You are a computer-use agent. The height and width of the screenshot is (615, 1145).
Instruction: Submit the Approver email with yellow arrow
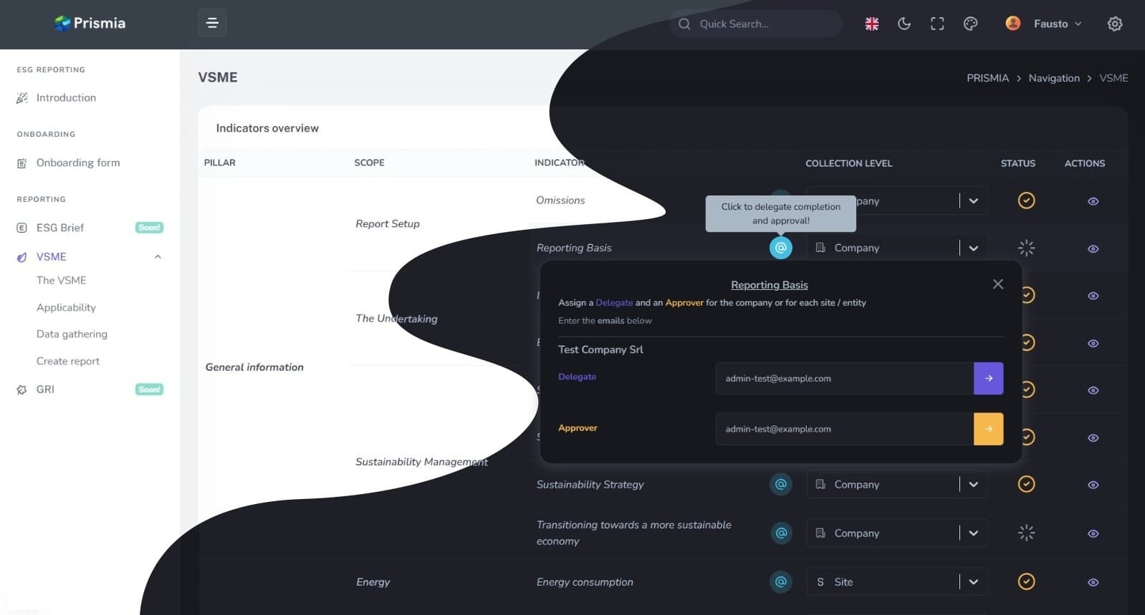(x=988, y=429)
